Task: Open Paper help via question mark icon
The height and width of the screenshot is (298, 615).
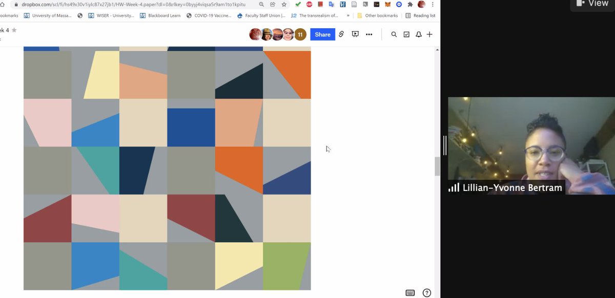Action: (426, 292)
